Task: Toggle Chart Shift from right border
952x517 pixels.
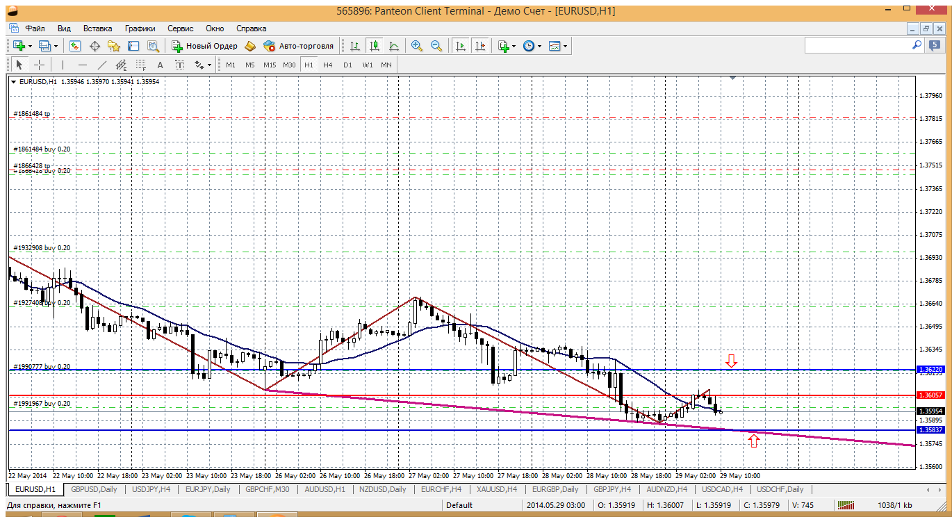Action: (480, 46)
